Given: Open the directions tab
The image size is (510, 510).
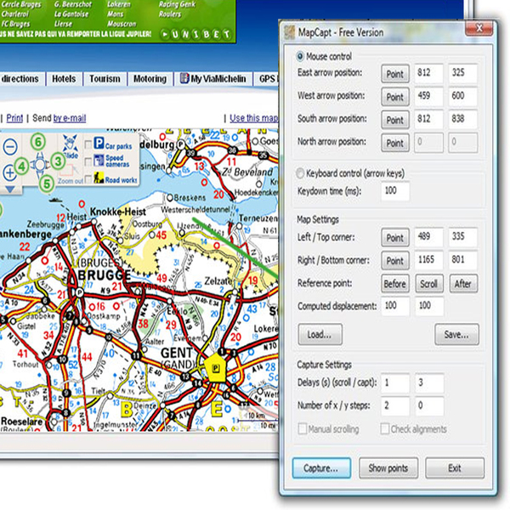Looking at the screenshot, I should click(20, 79).
